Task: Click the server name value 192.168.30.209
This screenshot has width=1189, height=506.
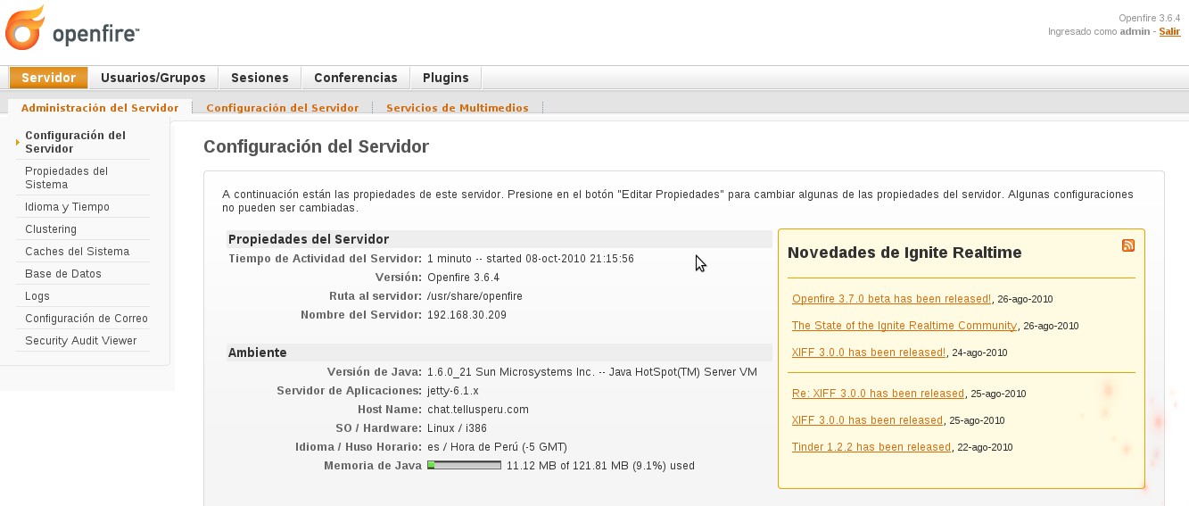Action: [467, 315]
